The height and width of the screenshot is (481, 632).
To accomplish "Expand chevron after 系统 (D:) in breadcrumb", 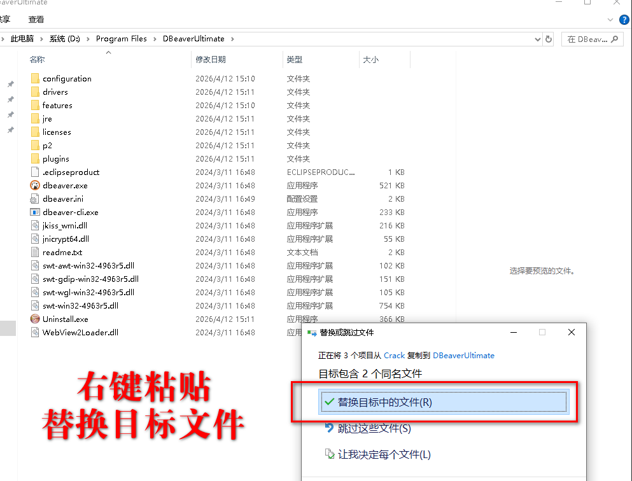I will (x=88, y=39).
